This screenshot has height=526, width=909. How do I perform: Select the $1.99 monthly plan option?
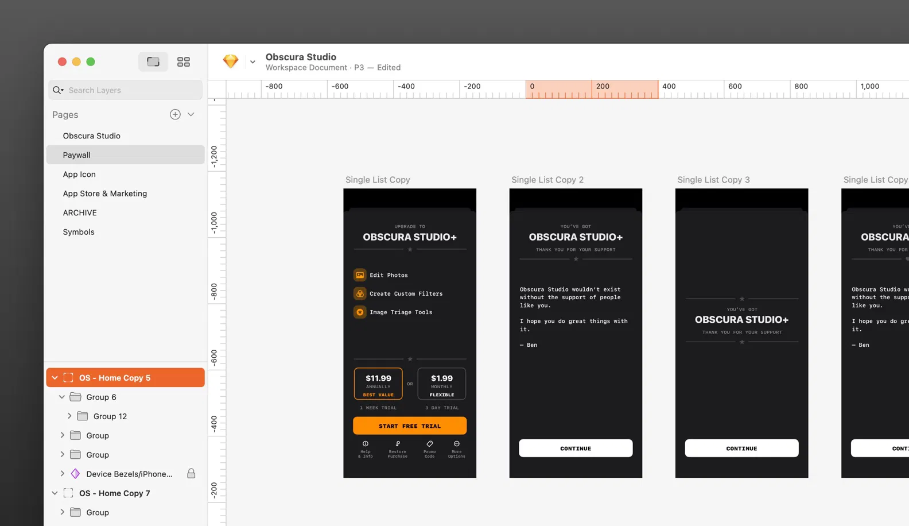point(441,384)
